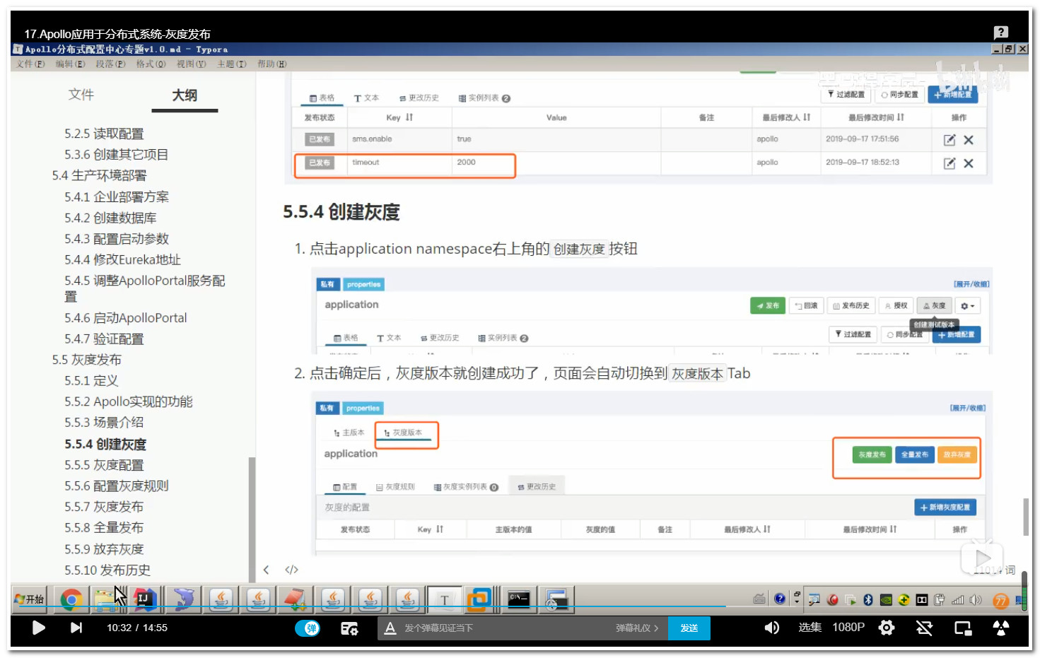Open the 格式(O) menu

[x=151, y=64]
